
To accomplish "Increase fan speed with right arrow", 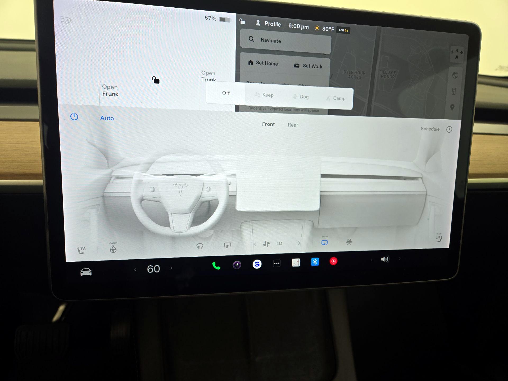I will 299,243.
